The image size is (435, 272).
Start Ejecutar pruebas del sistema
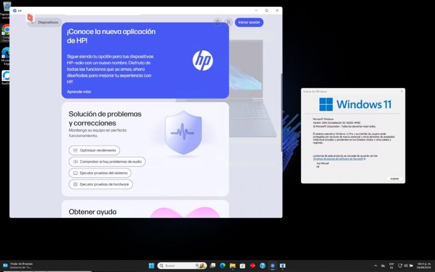tap(100, 173)
